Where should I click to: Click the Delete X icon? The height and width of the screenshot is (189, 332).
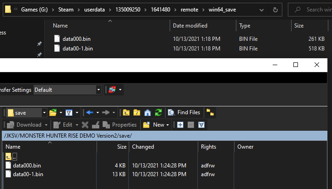(x=85, y=125)
